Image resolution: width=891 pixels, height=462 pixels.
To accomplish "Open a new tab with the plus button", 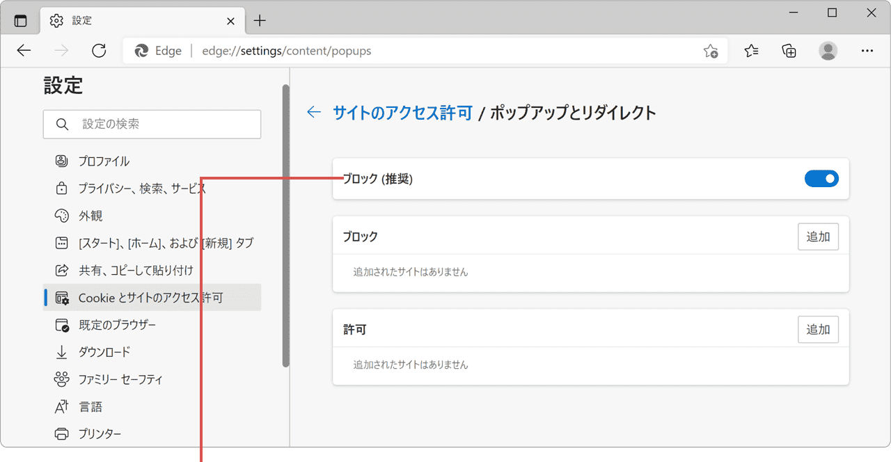I will point(260,21).
